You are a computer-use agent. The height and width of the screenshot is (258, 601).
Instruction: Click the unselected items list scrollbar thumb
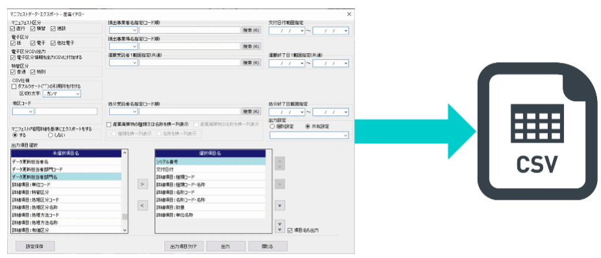125,217
